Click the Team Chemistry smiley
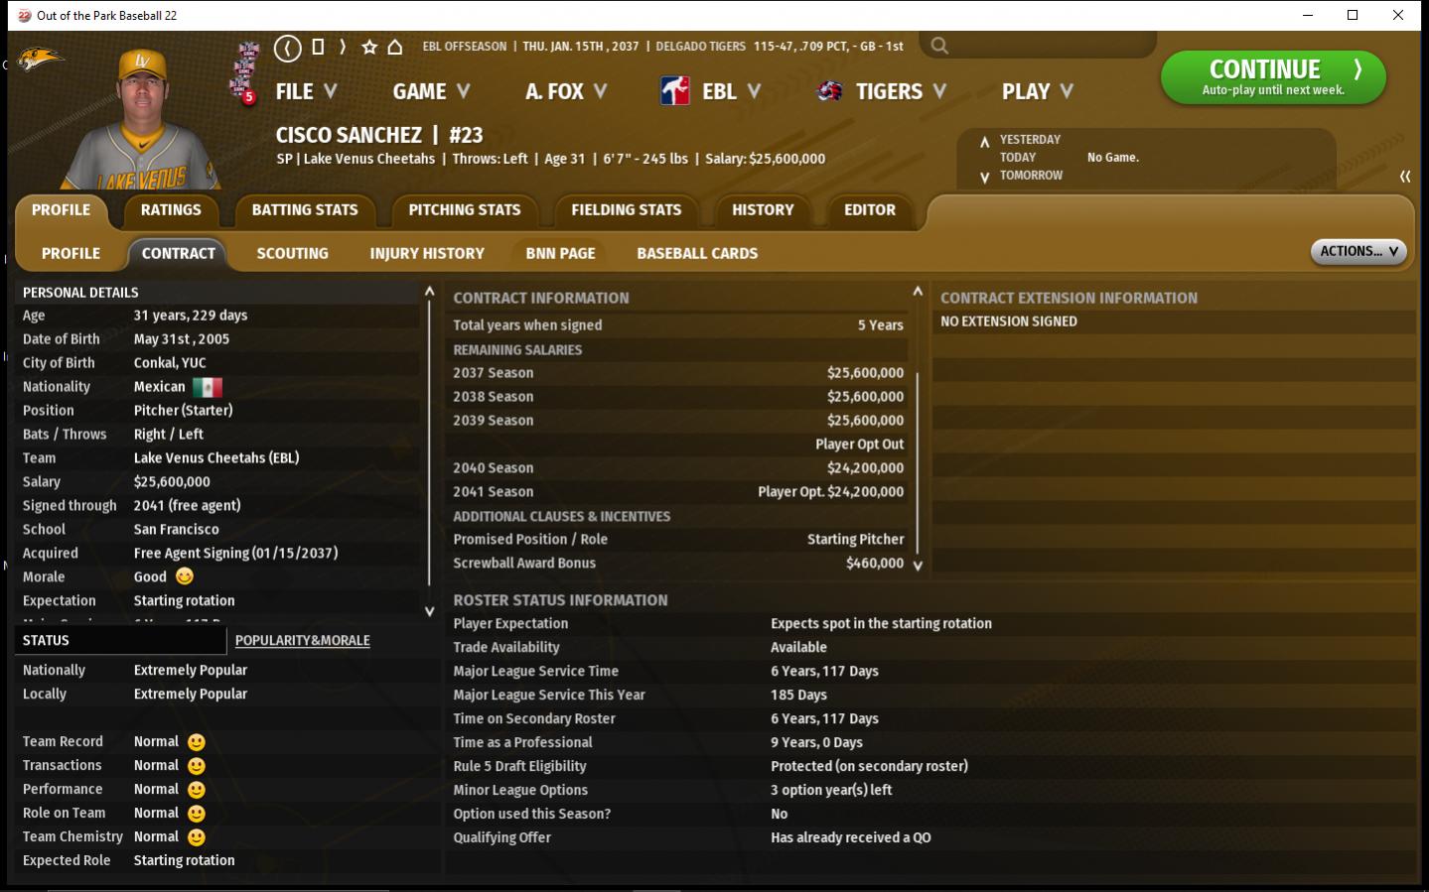This screenshot has height=892, width=1429. [x=197, y=837]
